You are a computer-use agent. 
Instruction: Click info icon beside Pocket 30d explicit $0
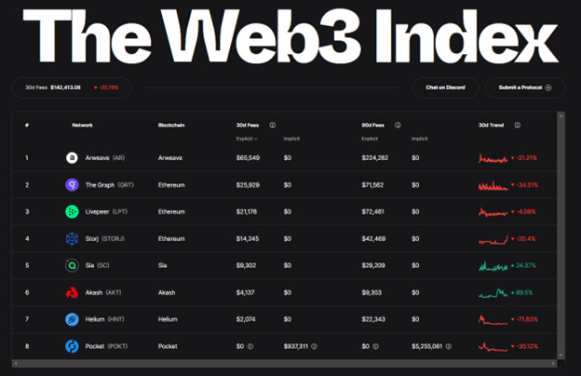point(250,346)
